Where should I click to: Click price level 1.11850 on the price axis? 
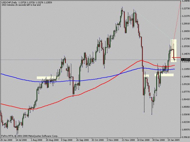tap(186, 69)
